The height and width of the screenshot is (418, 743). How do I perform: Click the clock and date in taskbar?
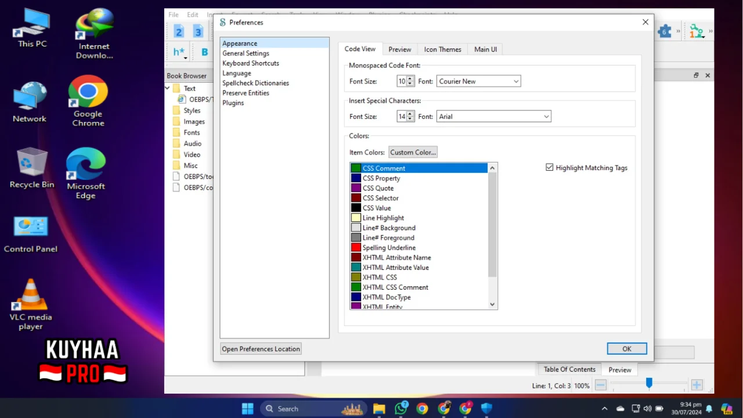click(686, 409)
